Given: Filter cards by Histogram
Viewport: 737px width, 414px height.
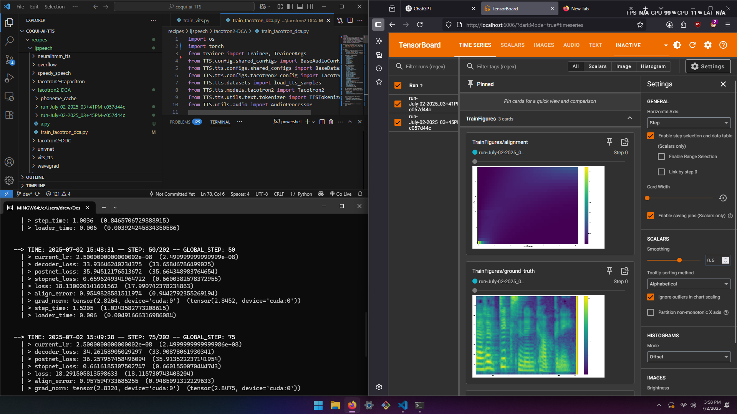Looking at the screenshot, I should [653, 66].
